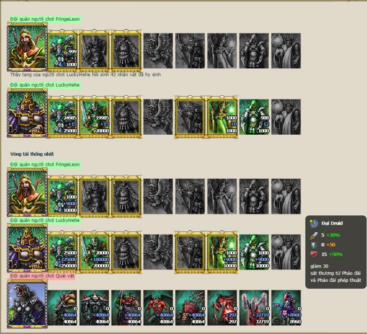The height and width of the screenshot is (334, 367).
Task: Click Đội quân người chơi Quái vật label
Action: click(x=42, y=276)
